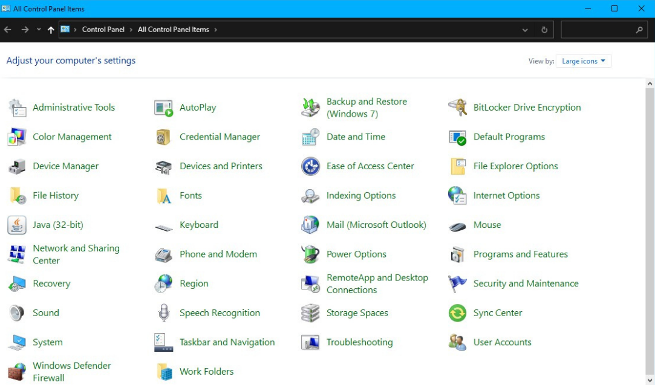Open the Troubleshooting link text
The image size is (655, 385).
[360, 343]
